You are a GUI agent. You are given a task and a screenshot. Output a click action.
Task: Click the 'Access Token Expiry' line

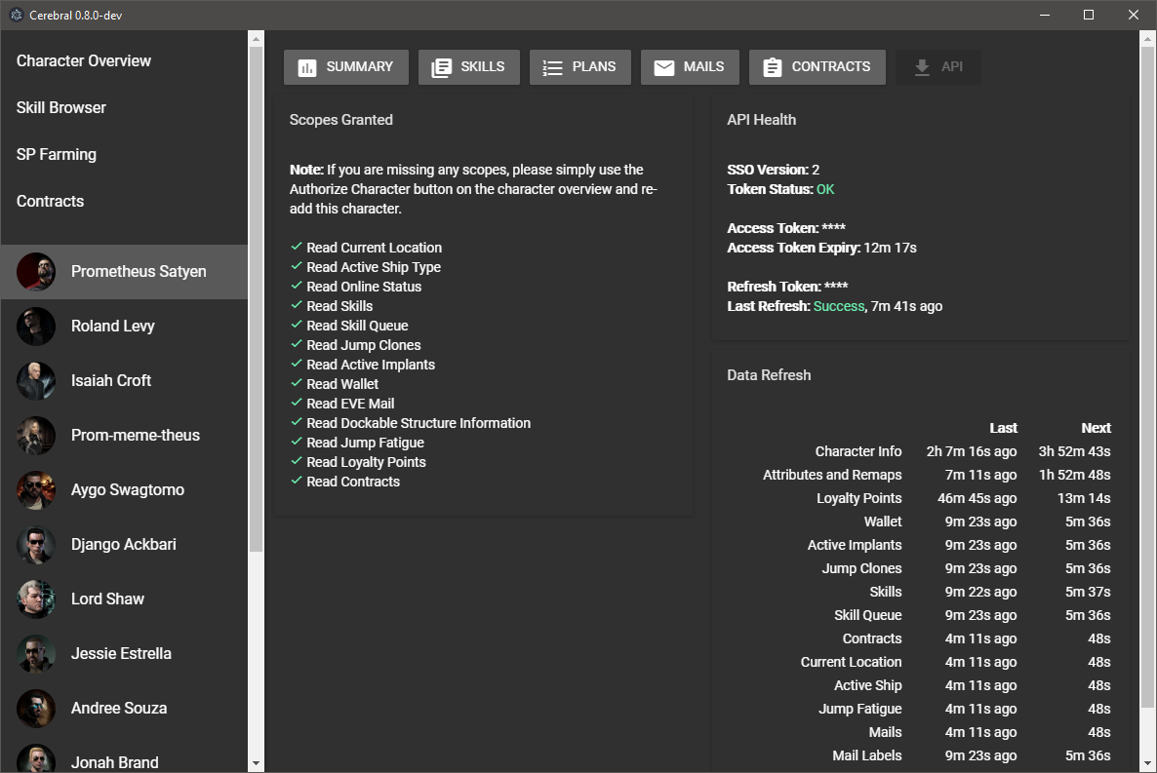click(822, 248)
